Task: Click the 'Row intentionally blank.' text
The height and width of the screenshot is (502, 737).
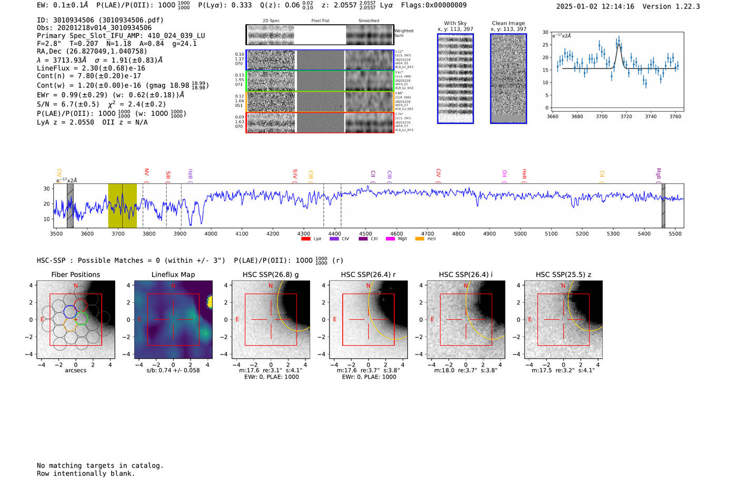Action: [x=86, y=474]
